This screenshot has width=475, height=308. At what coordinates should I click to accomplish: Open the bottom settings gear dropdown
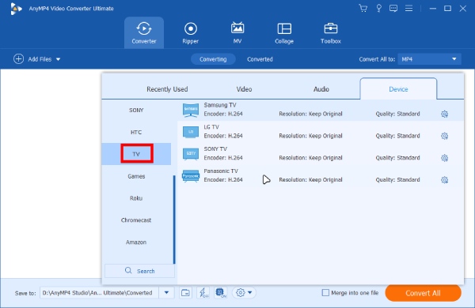[244, 292]
